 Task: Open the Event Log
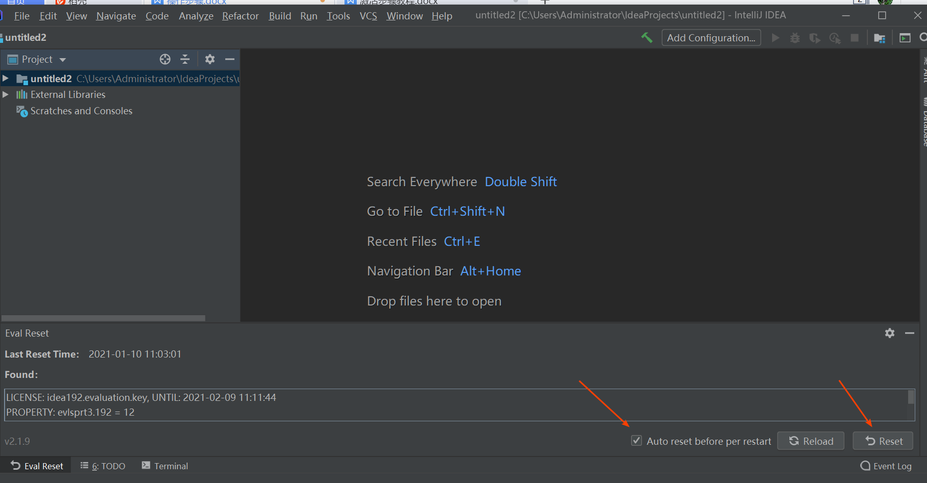tap(886, 466)
